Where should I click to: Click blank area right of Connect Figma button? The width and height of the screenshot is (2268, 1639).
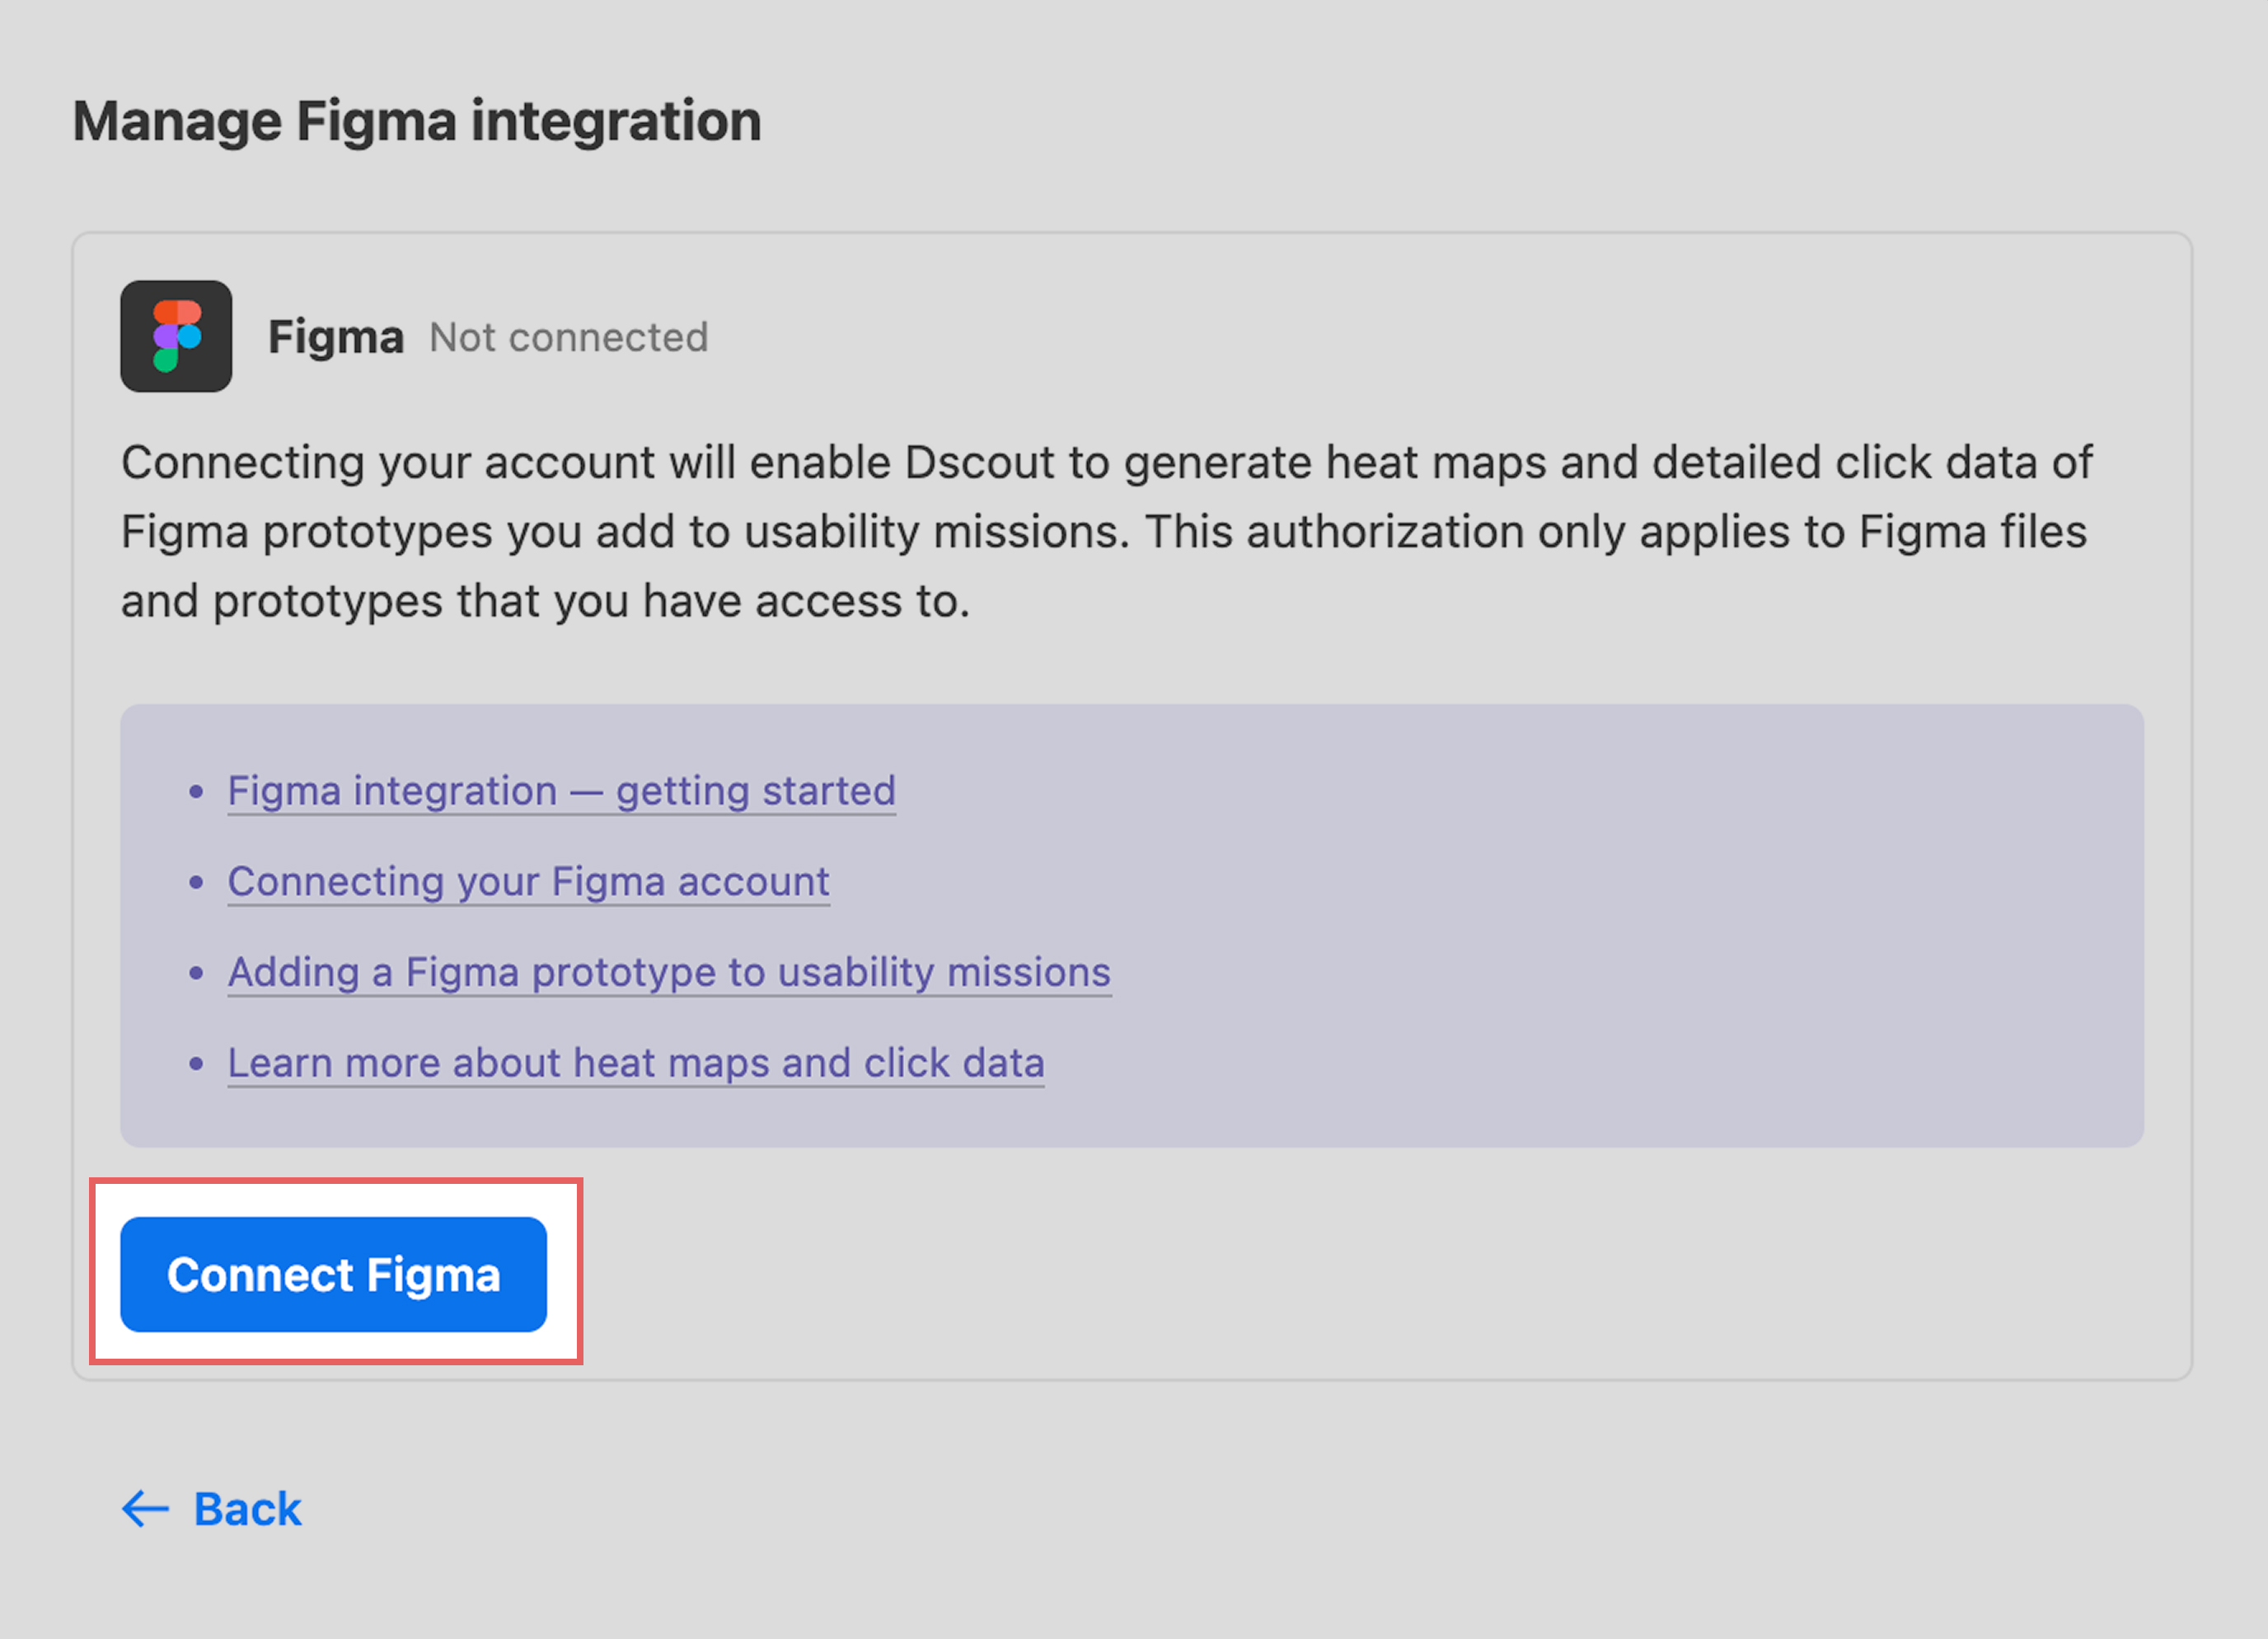[x=1300, y=1274]
